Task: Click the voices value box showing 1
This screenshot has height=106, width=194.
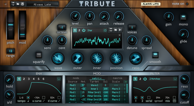Action: click(132, 28)
